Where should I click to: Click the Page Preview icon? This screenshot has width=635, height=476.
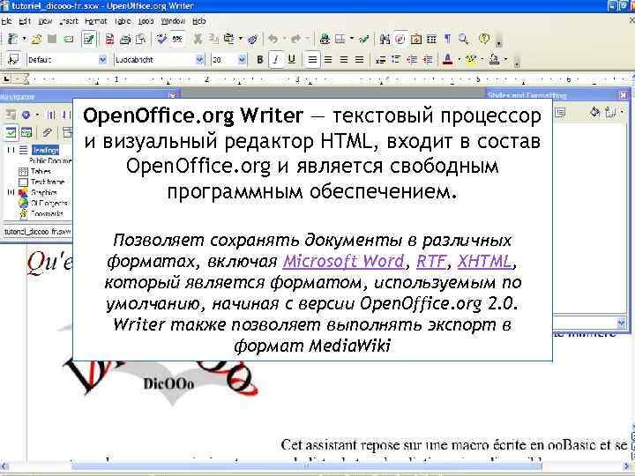coord(140,40)
